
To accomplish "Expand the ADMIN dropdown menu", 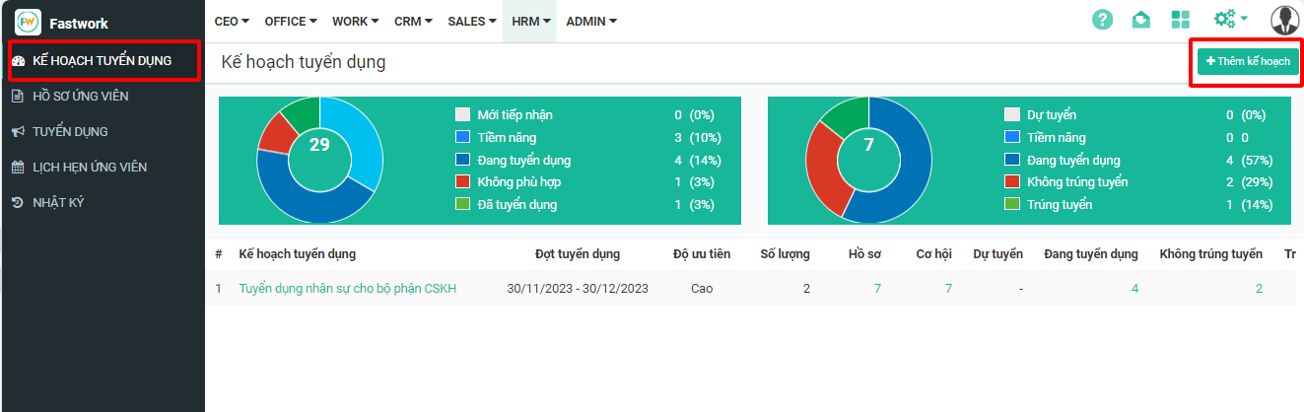I will pos(591,21).
